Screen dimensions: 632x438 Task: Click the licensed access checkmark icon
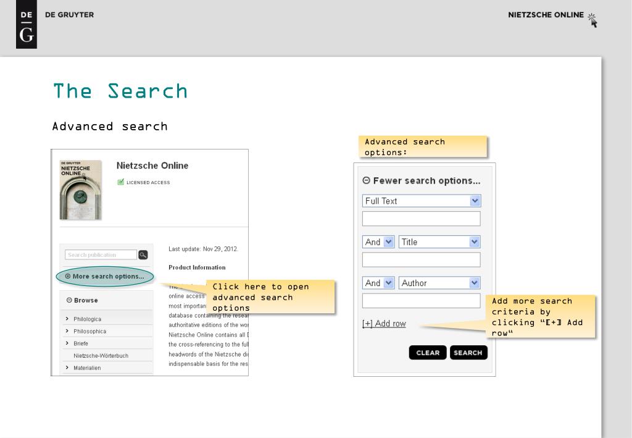coord(120,182)
